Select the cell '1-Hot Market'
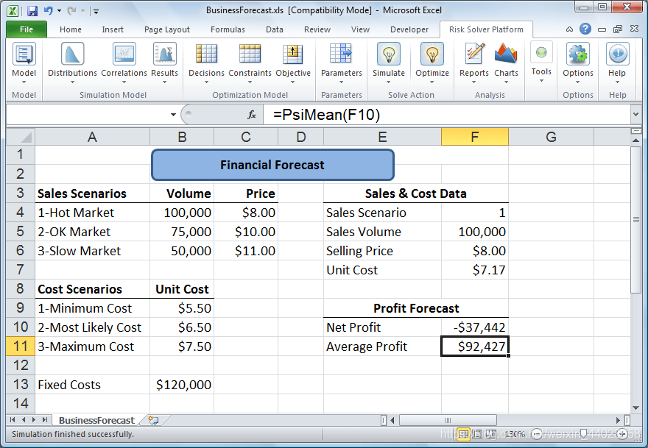This screenshot has width=648, height=448. click(x=92, y=213)
